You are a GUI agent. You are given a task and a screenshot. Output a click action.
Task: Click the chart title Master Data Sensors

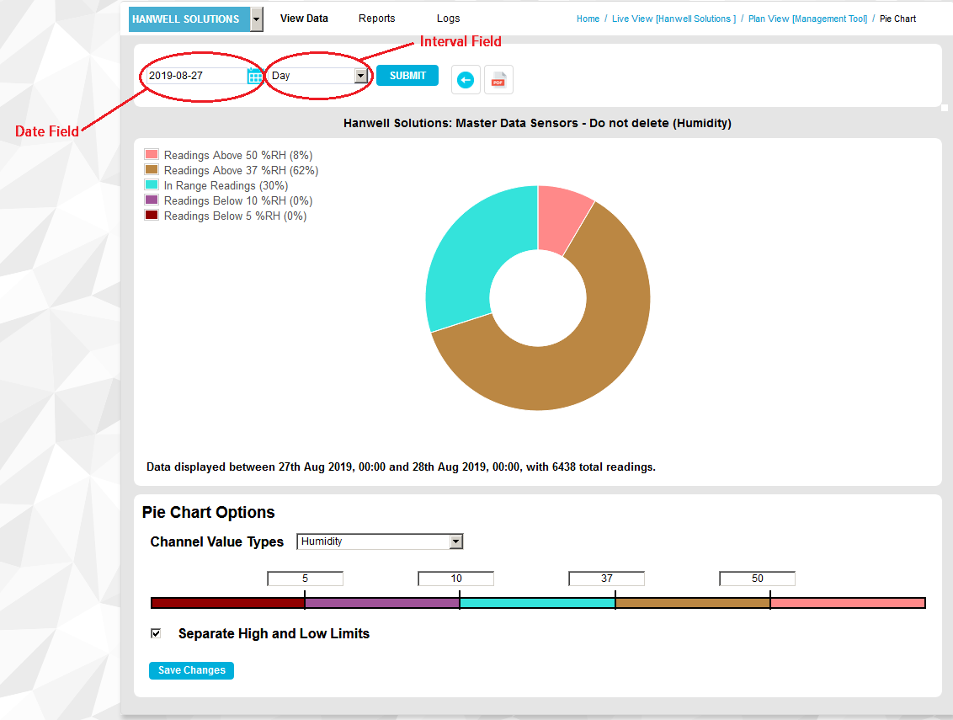tap(537, 123)
